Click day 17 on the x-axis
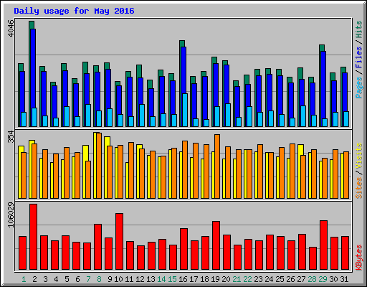The image size is (367, 287). click(194, 279)
